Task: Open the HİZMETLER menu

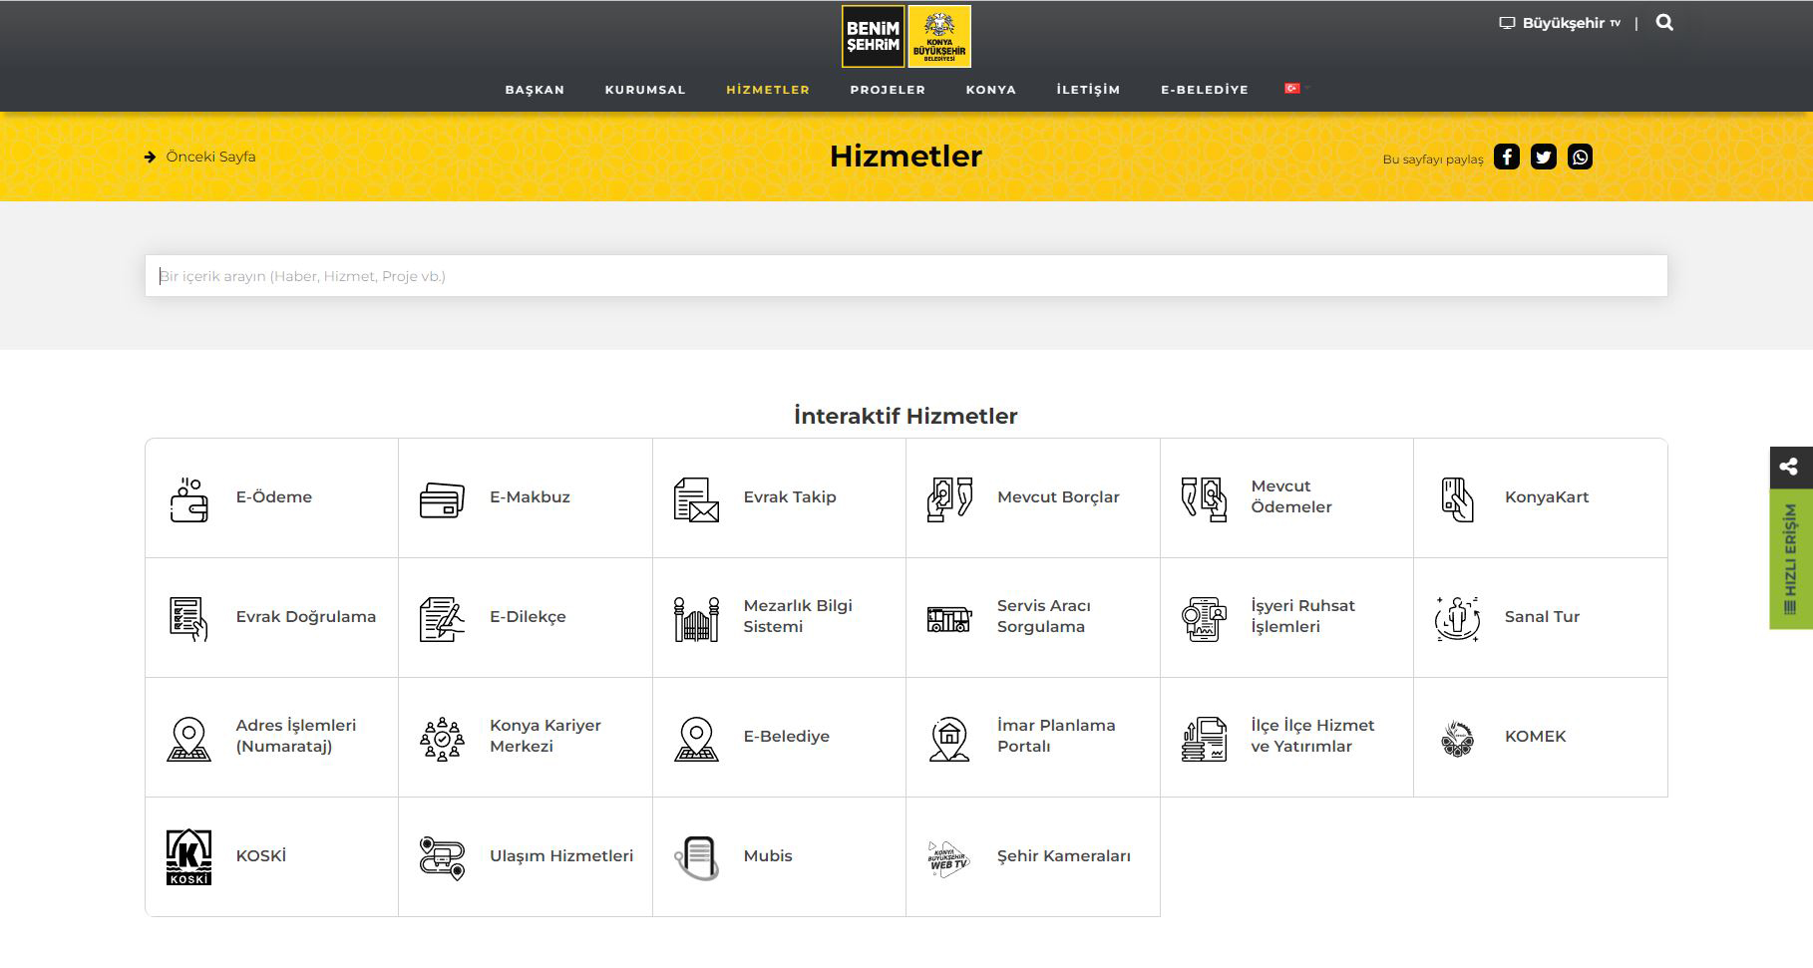Action: coord(768,90)
